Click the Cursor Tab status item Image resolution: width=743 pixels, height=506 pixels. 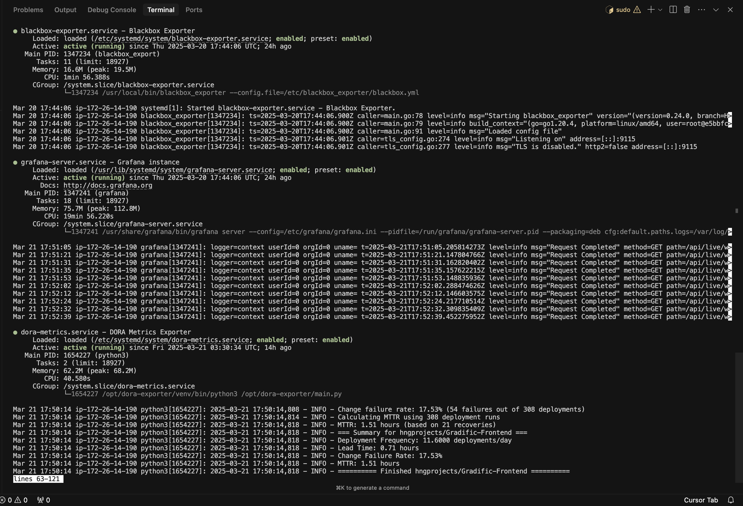tap(701, 500)
